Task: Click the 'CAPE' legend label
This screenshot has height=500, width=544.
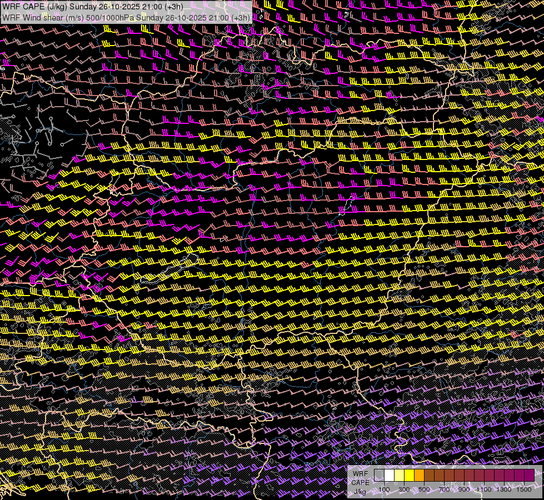Action: coord(361,483)
